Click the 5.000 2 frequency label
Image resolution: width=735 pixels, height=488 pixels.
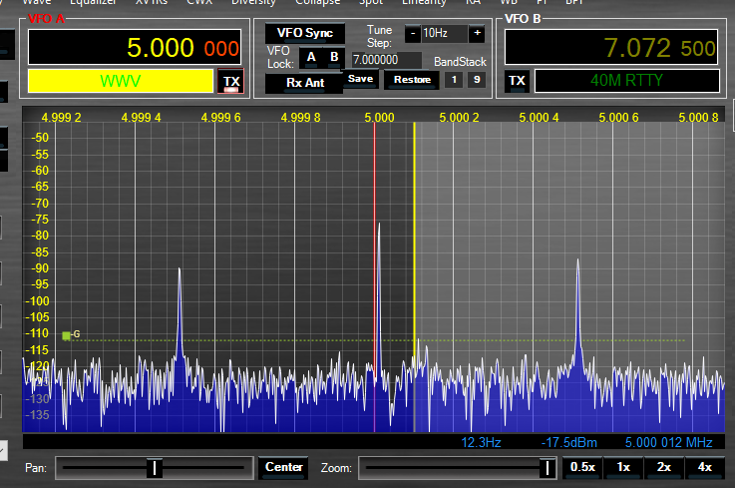pyautogui.click(x=459, y=118)
